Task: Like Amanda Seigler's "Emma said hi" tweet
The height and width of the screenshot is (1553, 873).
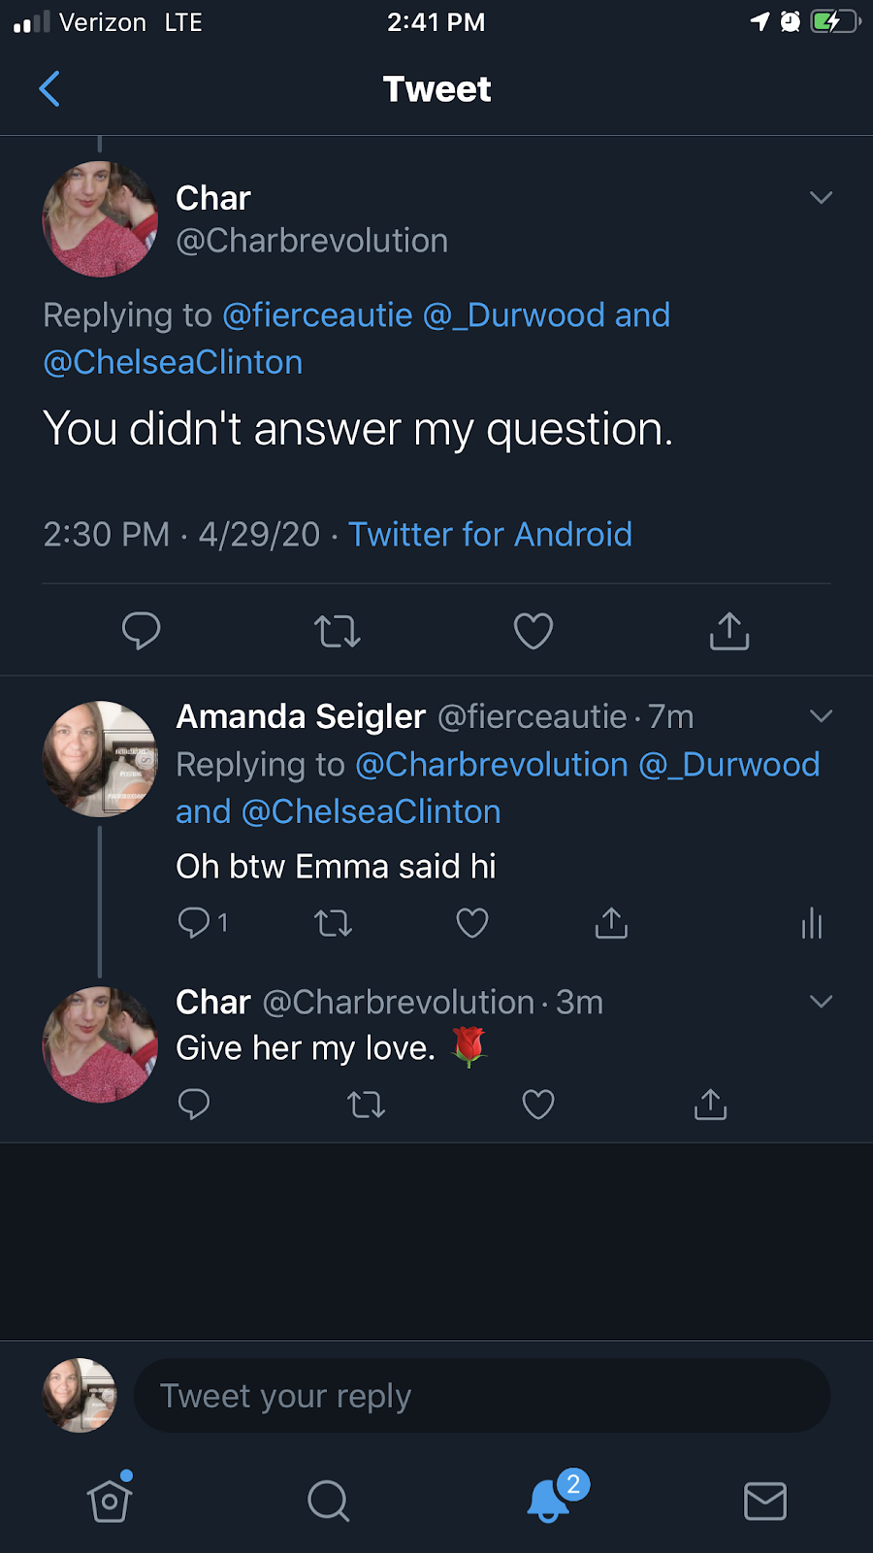Action: 472,923
